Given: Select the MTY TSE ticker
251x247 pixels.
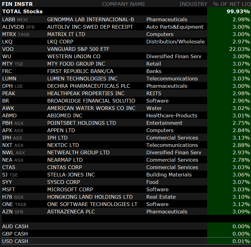Looking at the screenshot, I should 13,64.
